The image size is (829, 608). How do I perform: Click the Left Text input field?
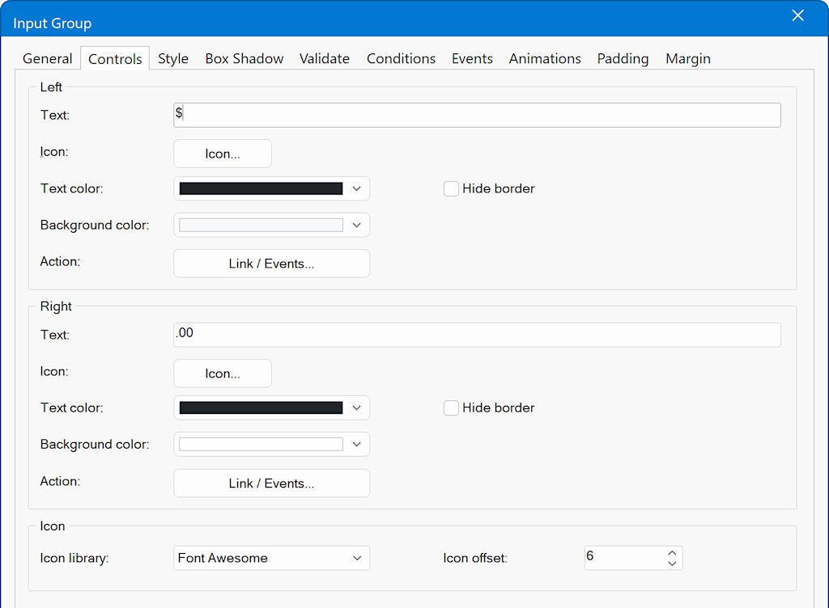click(x=478, y=115)
